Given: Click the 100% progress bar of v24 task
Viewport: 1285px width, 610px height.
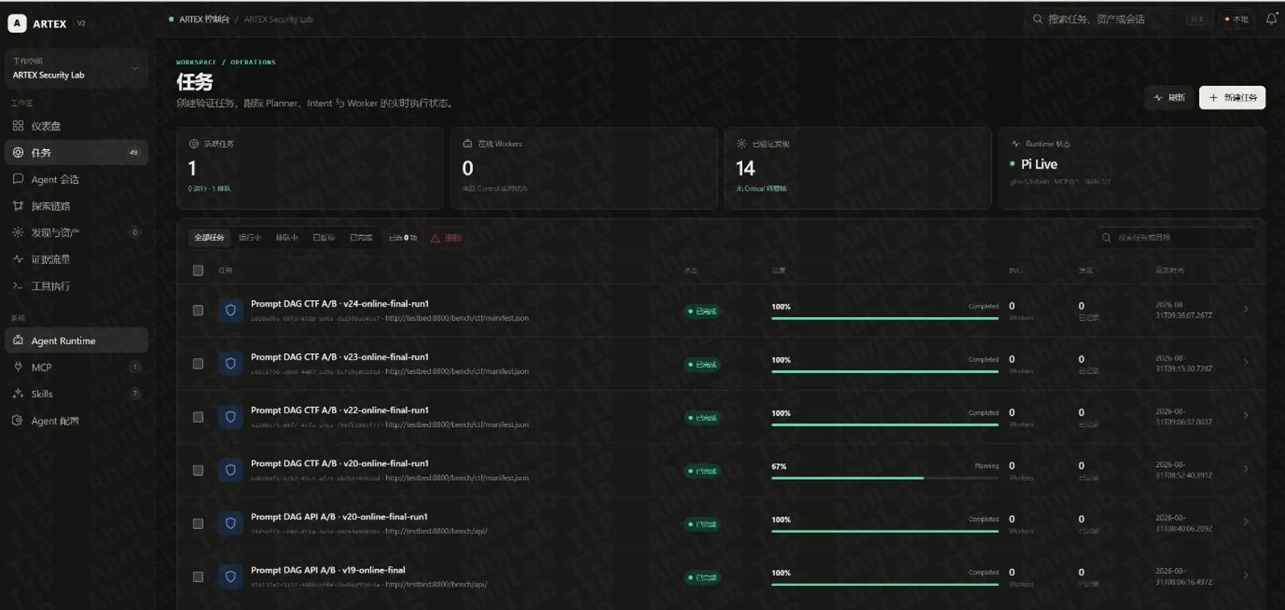Looking at the screenshot, I should coord(885,318).
